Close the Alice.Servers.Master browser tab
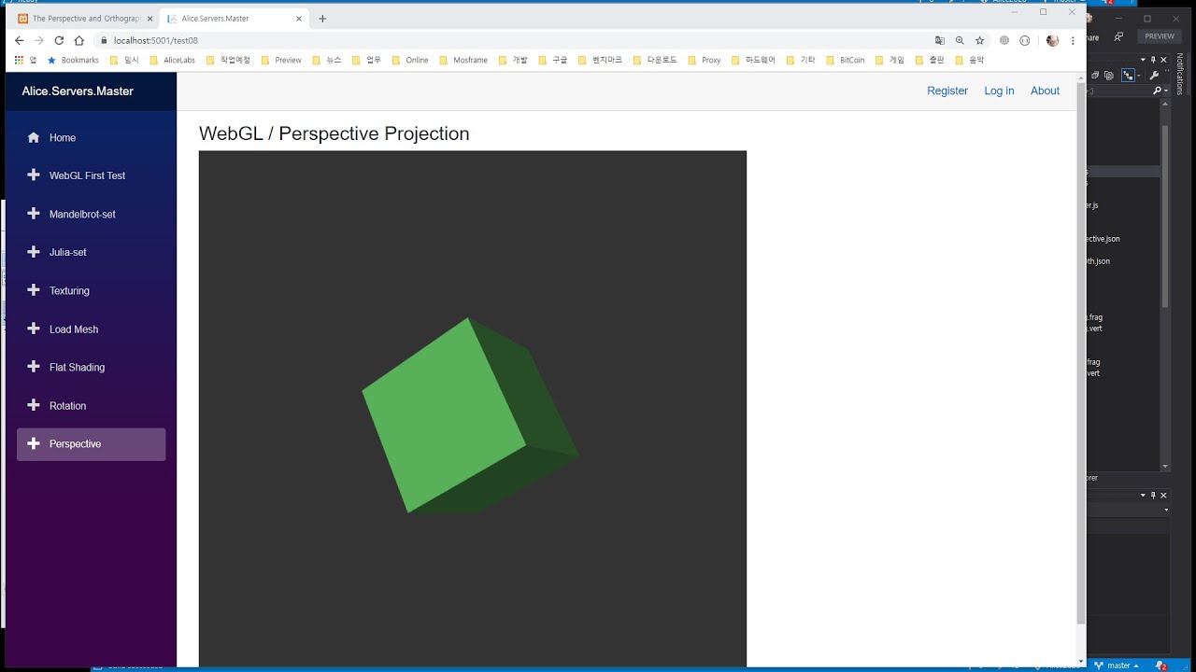Viewport: 1196px width, 672px height. [298, 19]
